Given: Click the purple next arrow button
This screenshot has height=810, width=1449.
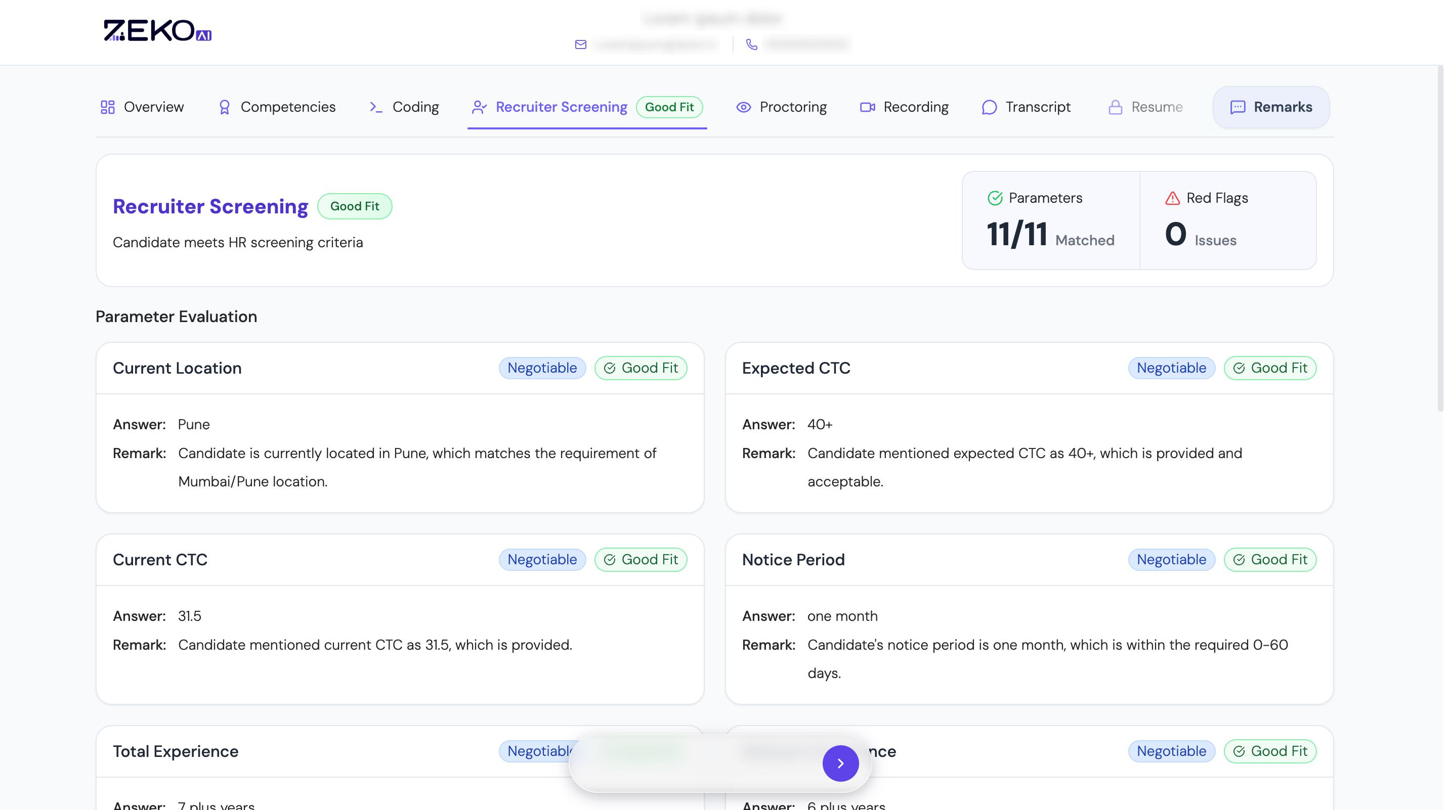Looking at the screenshot, I should [x=840, y=763].
